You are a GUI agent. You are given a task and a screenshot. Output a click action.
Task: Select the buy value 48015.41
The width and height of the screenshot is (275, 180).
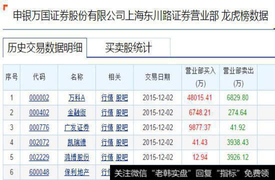[x=199, y=97]
